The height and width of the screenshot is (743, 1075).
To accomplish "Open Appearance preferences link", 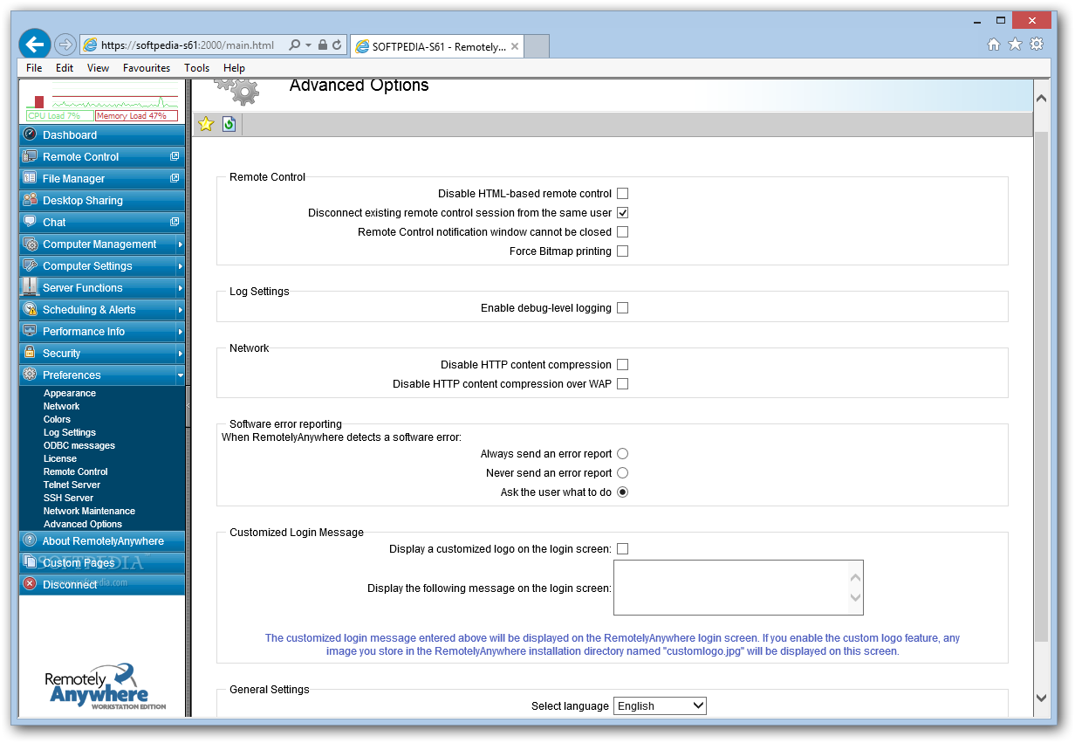I will tap(70, 393).
